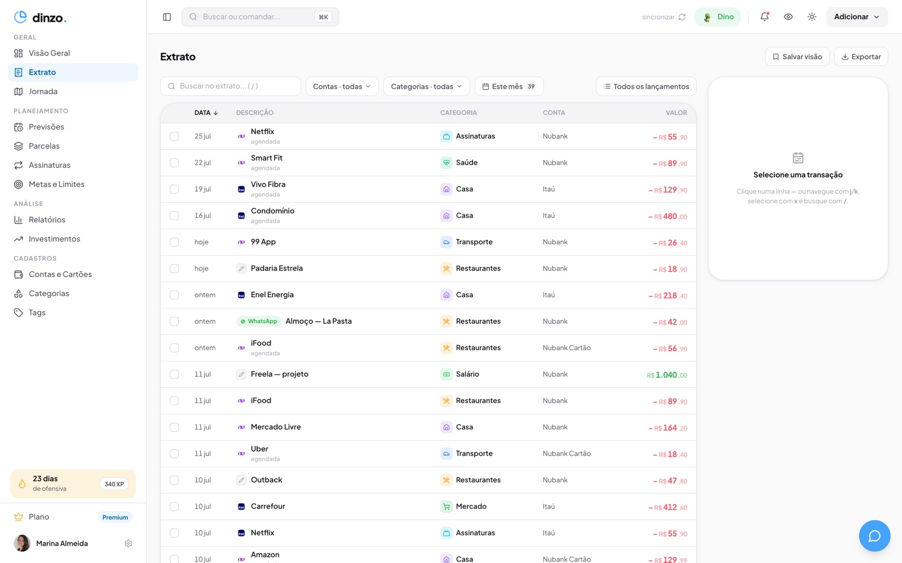Select the Condomínio row checkbox
Screen dimensions: 902x563
pyautogui.click(x=174, y=216)
